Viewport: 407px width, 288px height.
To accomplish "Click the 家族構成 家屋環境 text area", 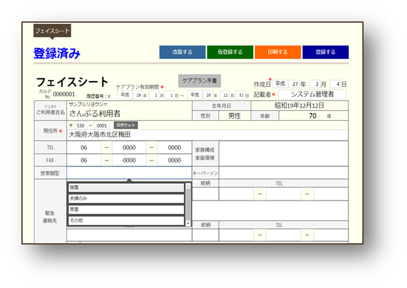I will pos(284,154).
